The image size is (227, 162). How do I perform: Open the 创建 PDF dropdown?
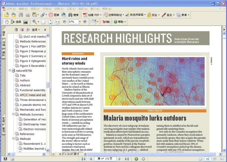coord(92,15)
